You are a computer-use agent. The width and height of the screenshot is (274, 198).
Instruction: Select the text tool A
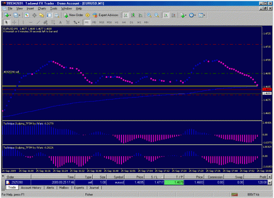click(60, 22)
